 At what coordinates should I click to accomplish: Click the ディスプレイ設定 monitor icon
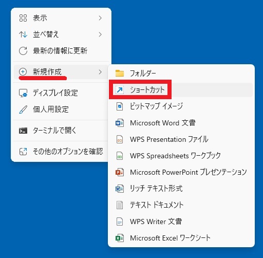coord(23,93)
